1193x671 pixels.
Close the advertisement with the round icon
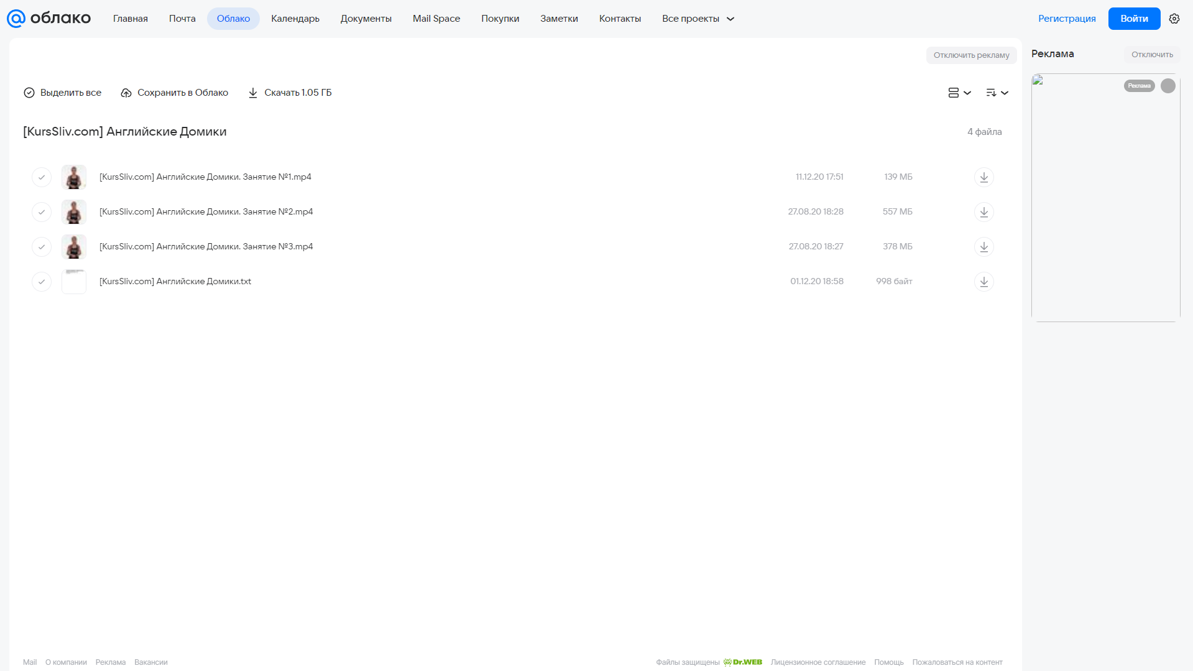1168,86
